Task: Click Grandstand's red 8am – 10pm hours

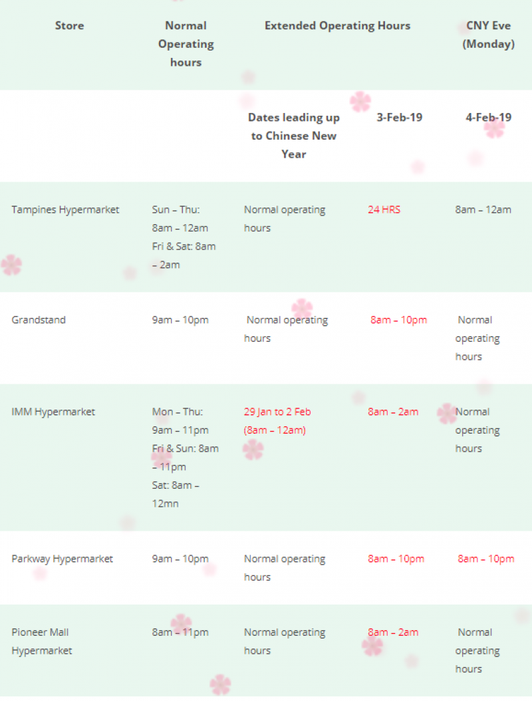Action: click(x=398, y=320)
